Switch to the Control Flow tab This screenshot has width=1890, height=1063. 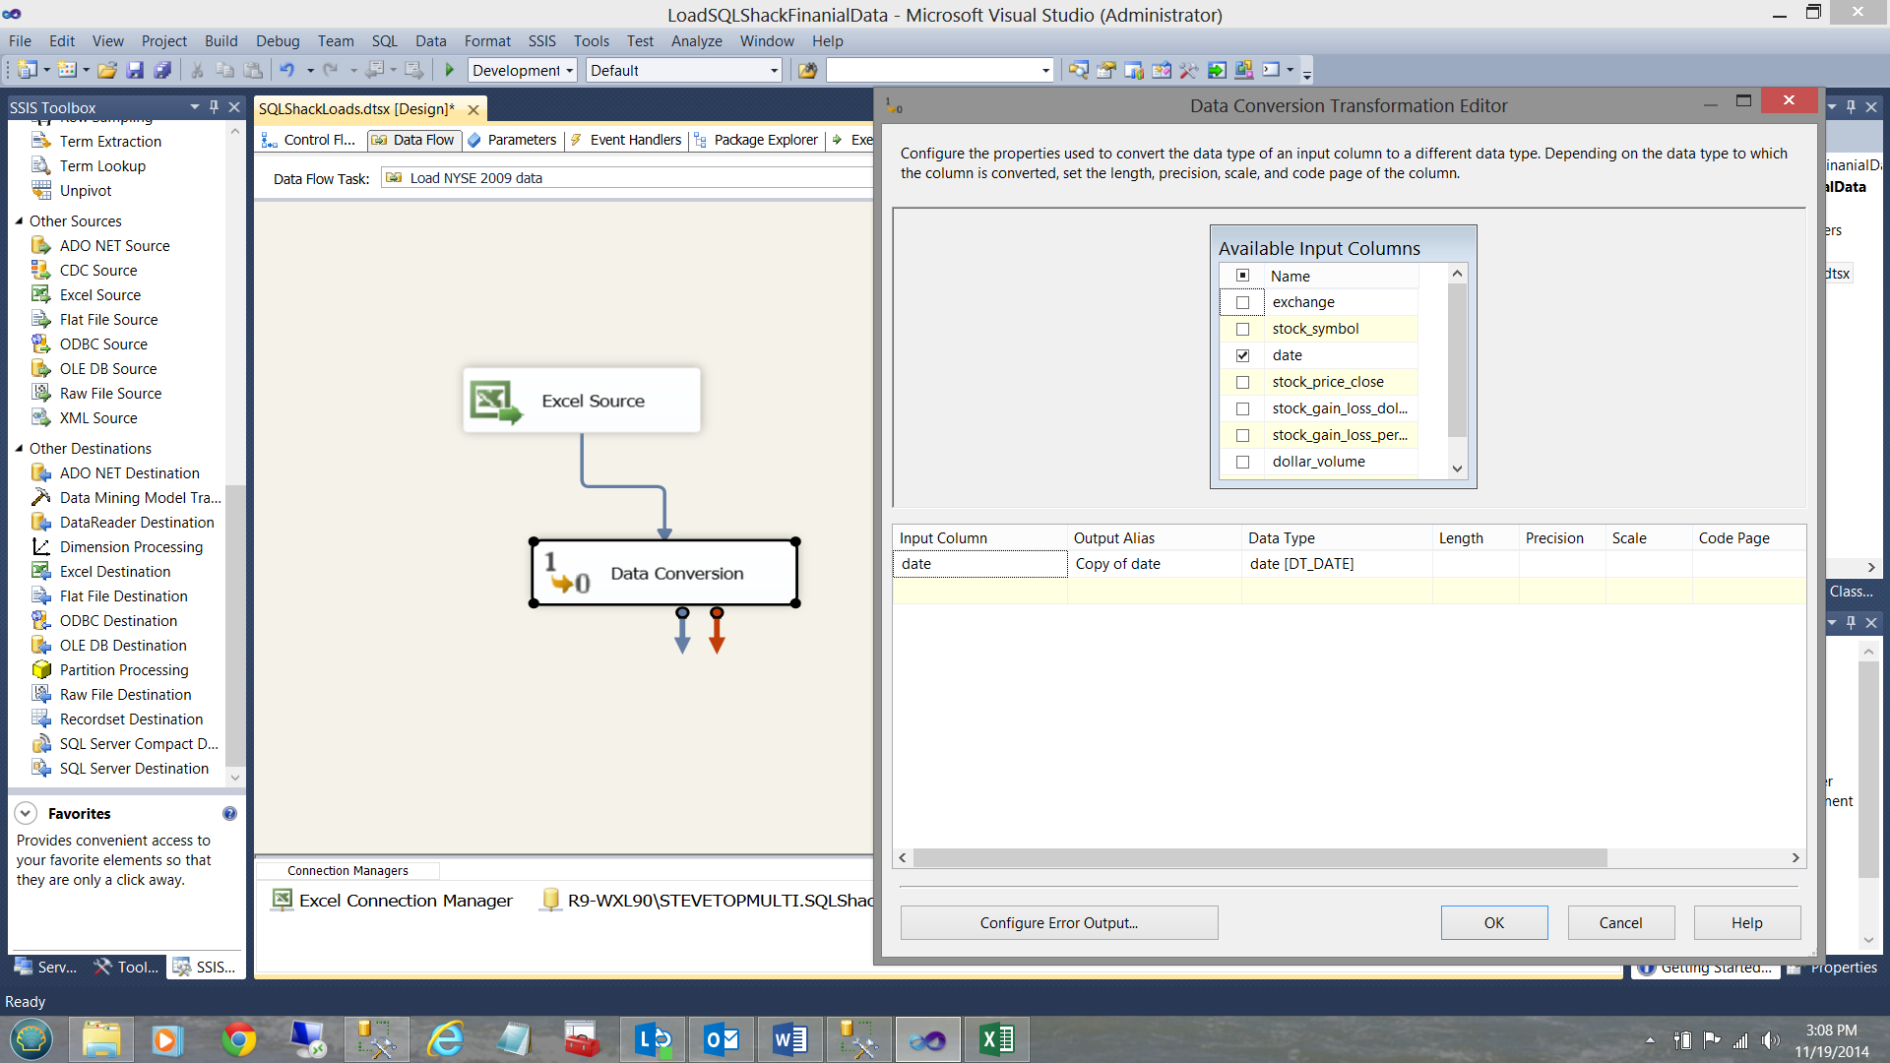[x=308, y=140]
